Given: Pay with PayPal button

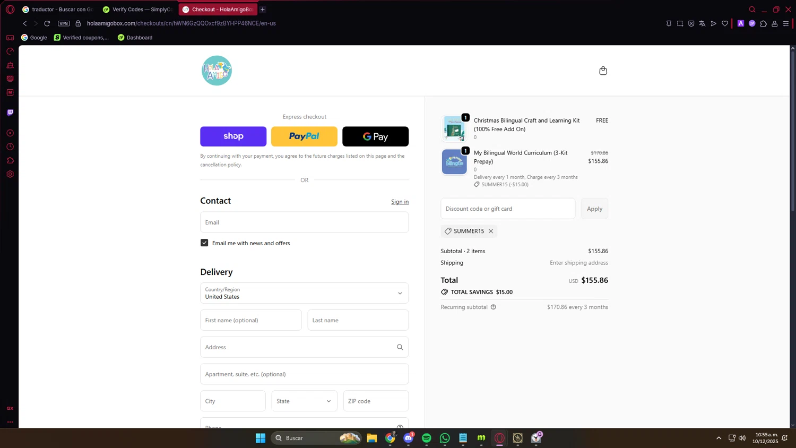Looking at the screenshot, I should pos(304,136).
